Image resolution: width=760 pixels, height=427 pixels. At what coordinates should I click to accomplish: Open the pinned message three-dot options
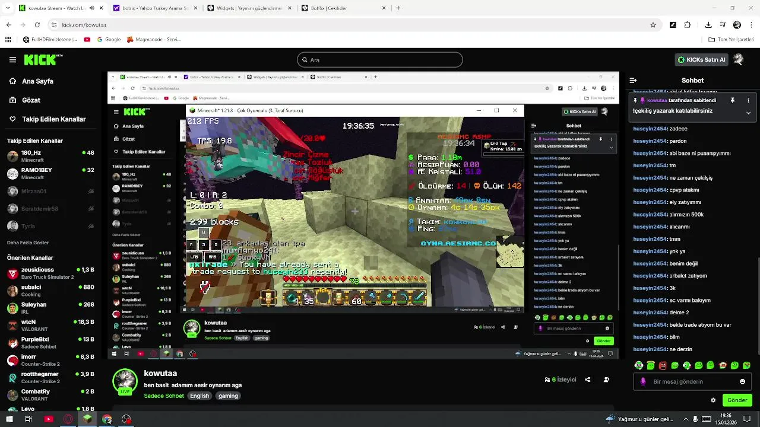point(748,101)
